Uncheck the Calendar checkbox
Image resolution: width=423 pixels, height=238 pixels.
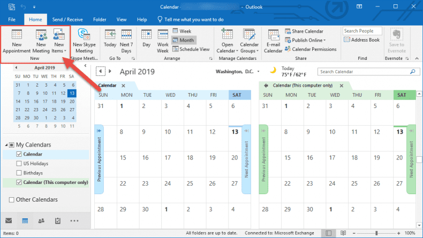pyautogui.click(x=20, y=154)
